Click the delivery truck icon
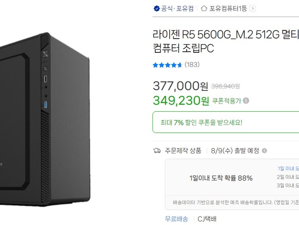 pos(157,151)
